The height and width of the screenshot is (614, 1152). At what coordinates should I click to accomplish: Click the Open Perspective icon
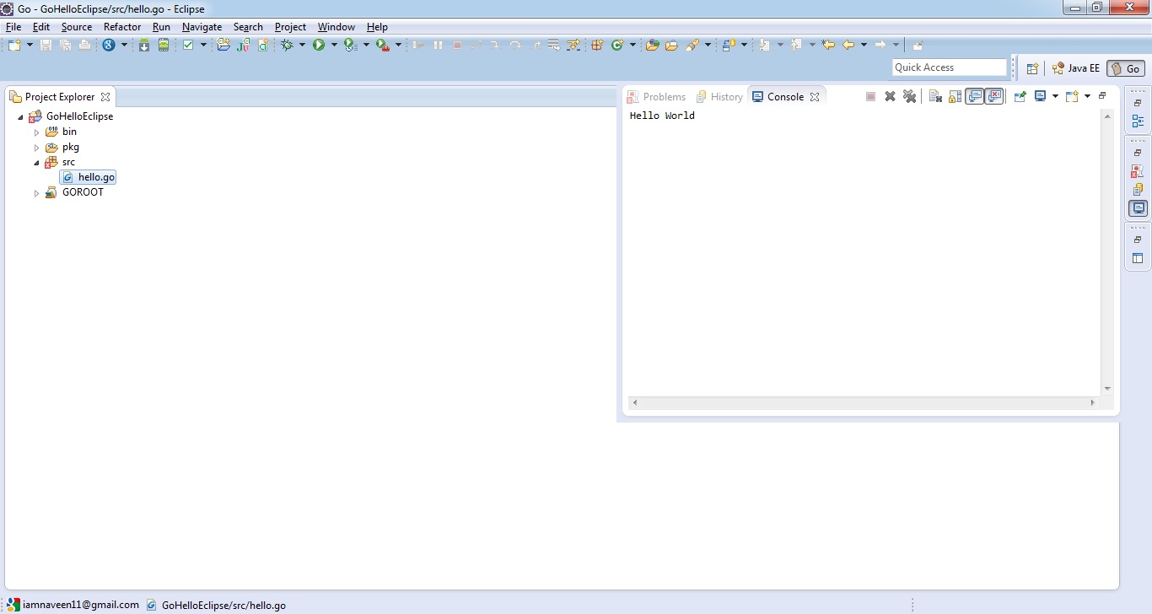pyautogui.click(x=1032, y=68)
